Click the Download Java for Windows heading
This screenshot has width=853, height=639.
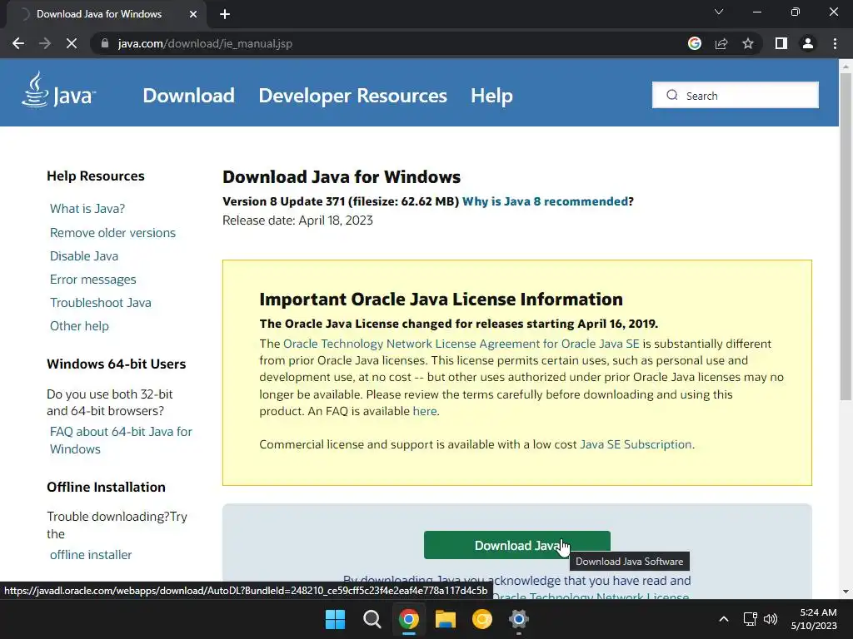342,177
